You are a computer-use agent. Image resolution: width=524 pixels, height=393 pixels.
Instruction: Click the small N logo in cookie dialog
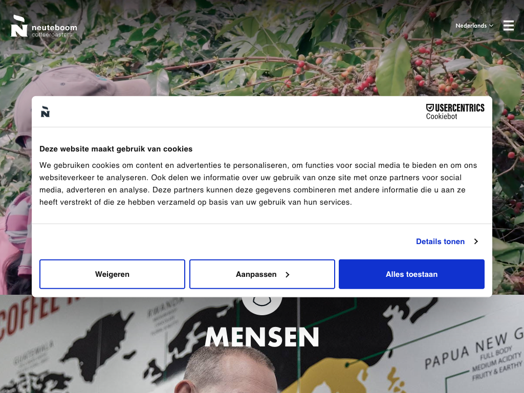coord(45,112)
